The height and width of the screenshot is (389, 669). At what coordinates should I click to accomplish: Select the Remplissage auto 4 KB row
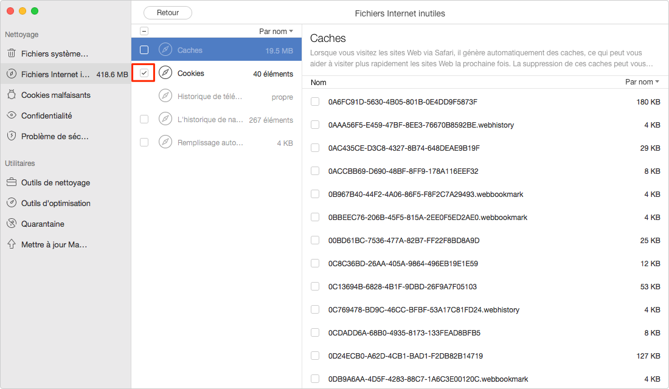pyautogui.click(x=217, y=142)
